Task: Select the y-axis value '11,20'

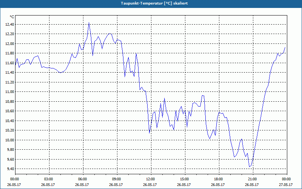Action: point(10,82)
